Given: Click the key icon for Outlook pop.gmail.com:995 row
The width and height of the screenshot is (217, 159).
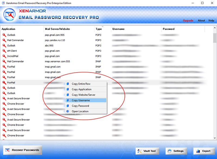Looking at the screenshot, I should coord(4,35).
